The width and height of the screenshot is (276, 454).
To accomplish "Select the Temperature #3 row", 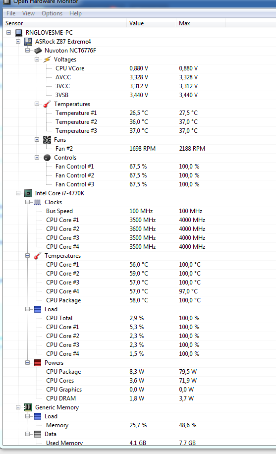I will 140,131.
